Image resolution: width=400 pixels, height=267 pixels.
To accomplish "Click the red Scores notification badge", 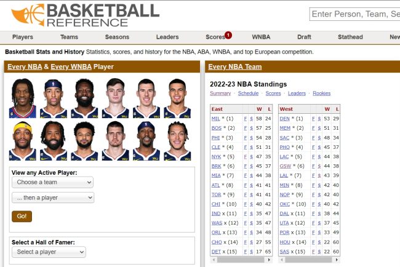I will click(228, 35).
